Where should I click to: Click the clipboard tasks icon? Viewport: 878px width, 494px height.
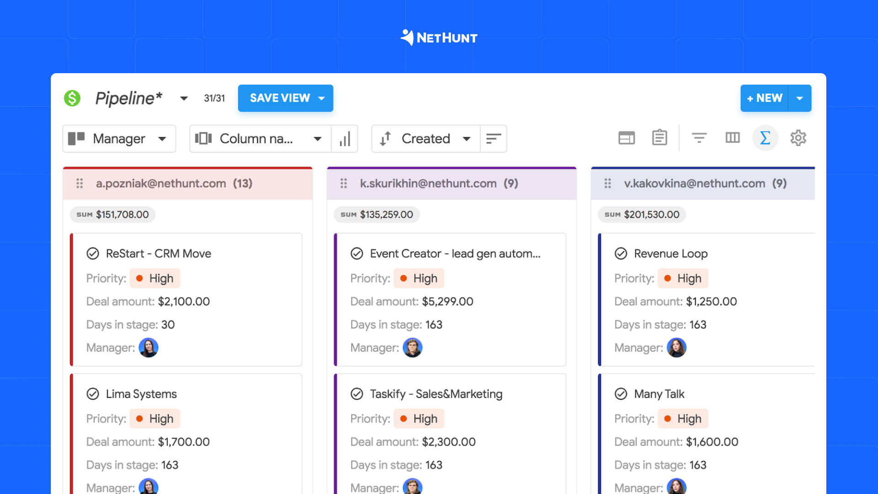click(659, 138)
